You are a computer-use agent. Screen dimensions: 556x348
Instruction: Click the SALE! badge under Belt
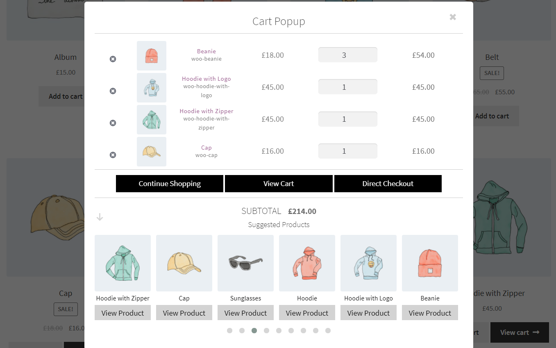(492, 73)
